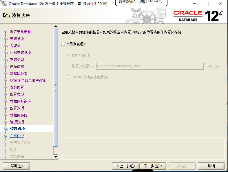Click the greyed 安装(I) button
The image size is (228, 172).
(x=182, y=166)
